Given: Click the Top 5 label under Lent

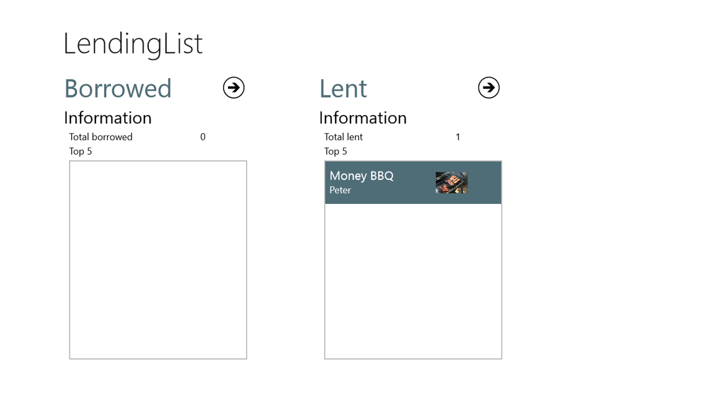Looking at the screenshot, I should click(336, 151).
